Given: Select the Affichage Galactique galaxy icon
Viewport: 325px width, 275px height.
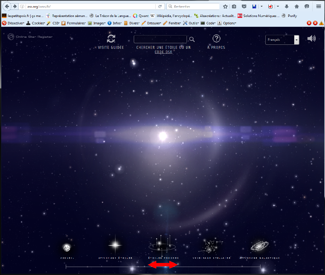Looking at the screenshot, I should [260, 246].
